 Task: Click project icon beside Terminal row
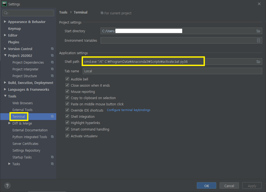(x=52, y=116)
